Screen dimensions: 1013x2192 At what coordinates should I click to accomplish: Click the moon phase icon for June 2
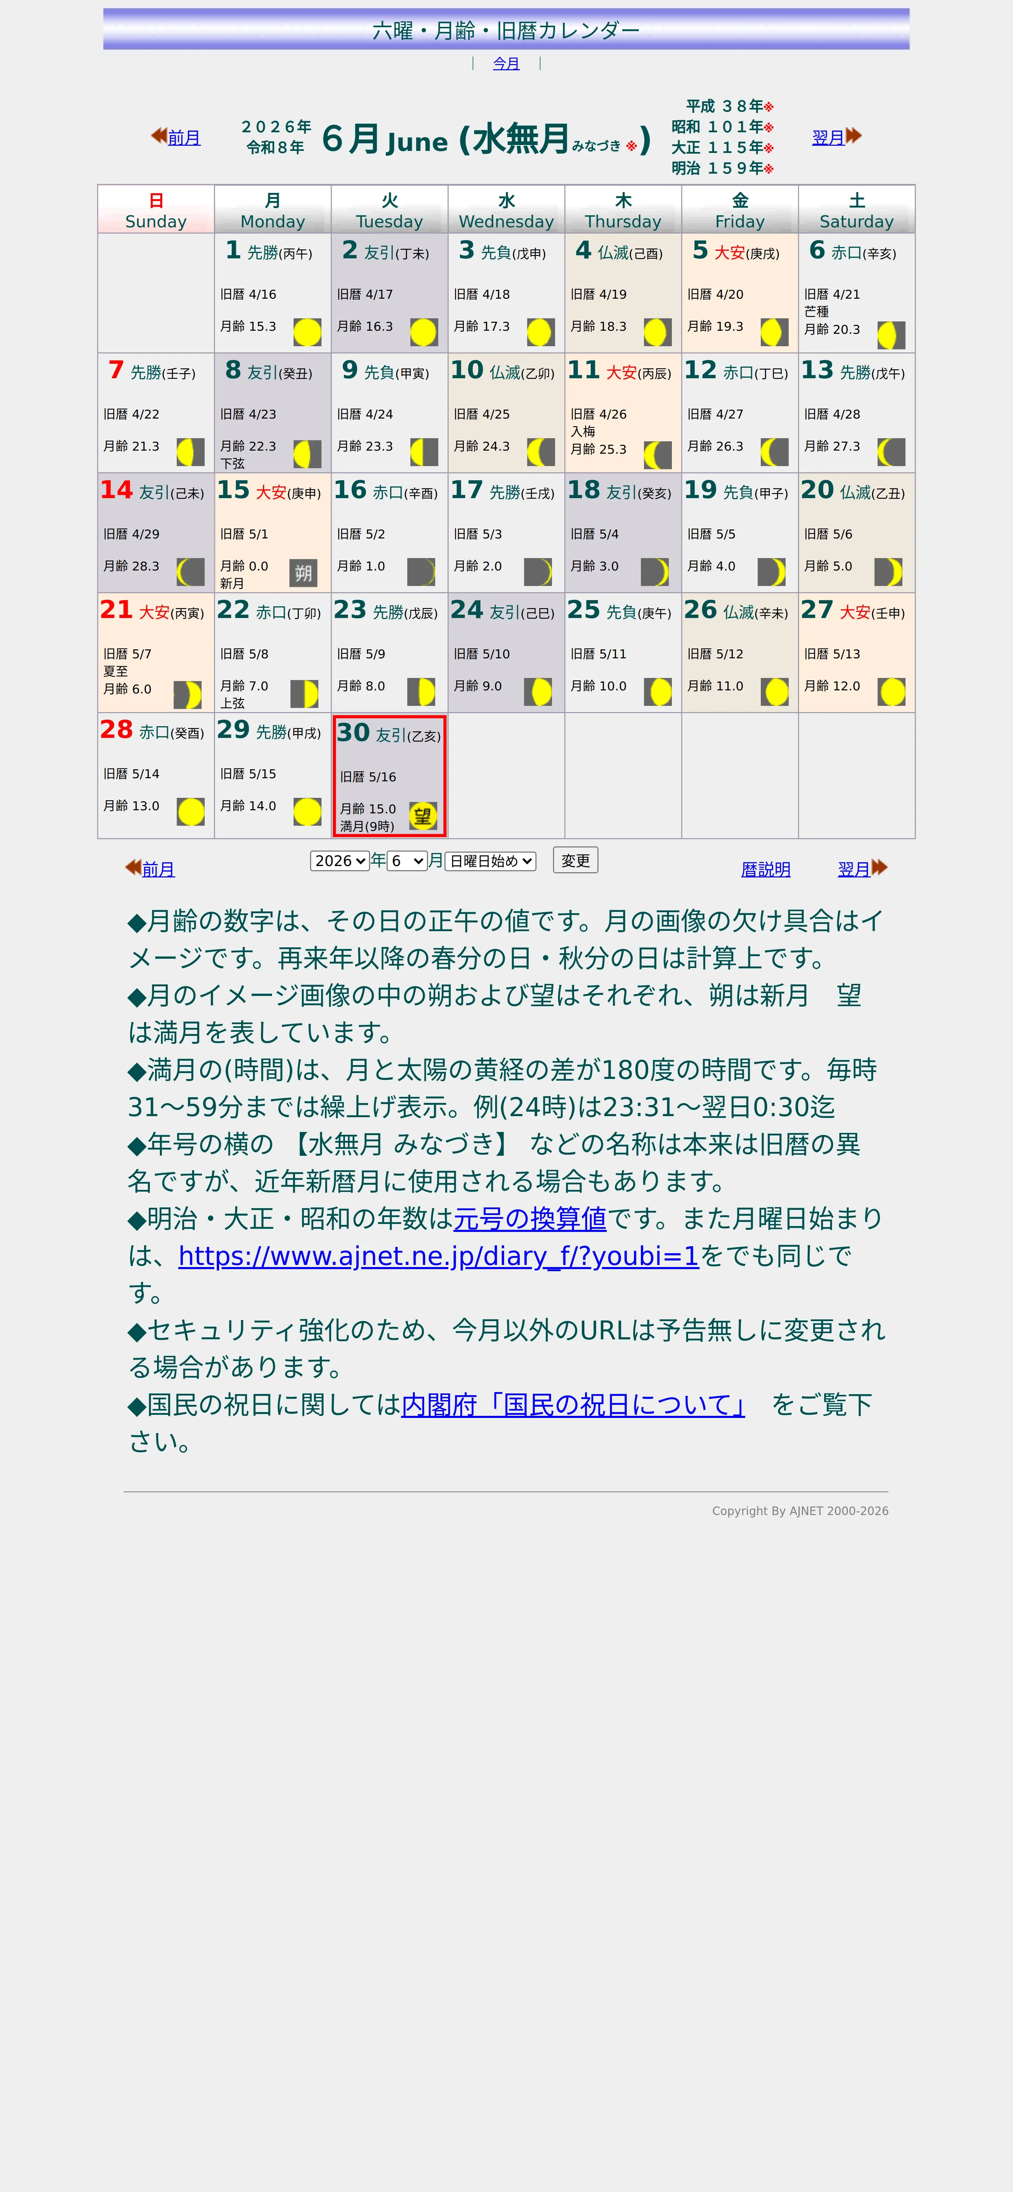click(x=424, y=332)
